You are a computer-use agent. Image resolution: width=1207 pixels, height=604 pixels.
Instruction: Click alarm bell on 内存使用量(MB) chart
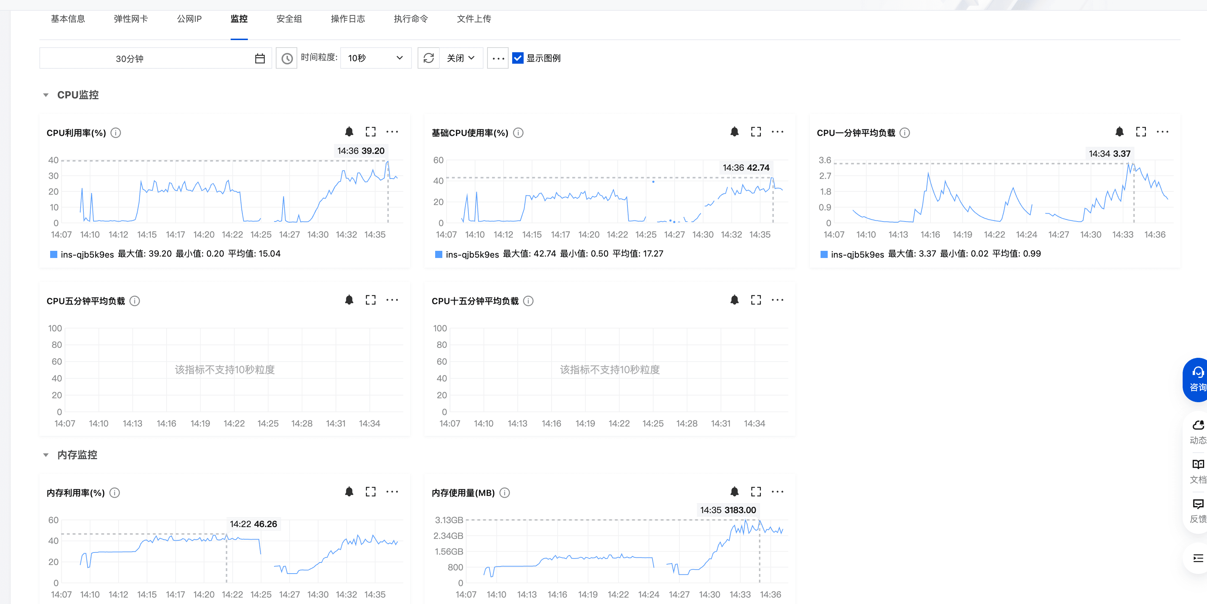734,492
